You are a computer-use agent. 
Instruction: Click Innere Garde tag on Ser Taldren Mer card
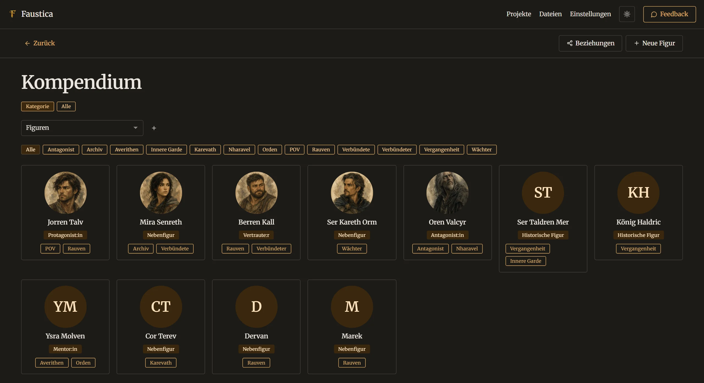tap(526, 261)
